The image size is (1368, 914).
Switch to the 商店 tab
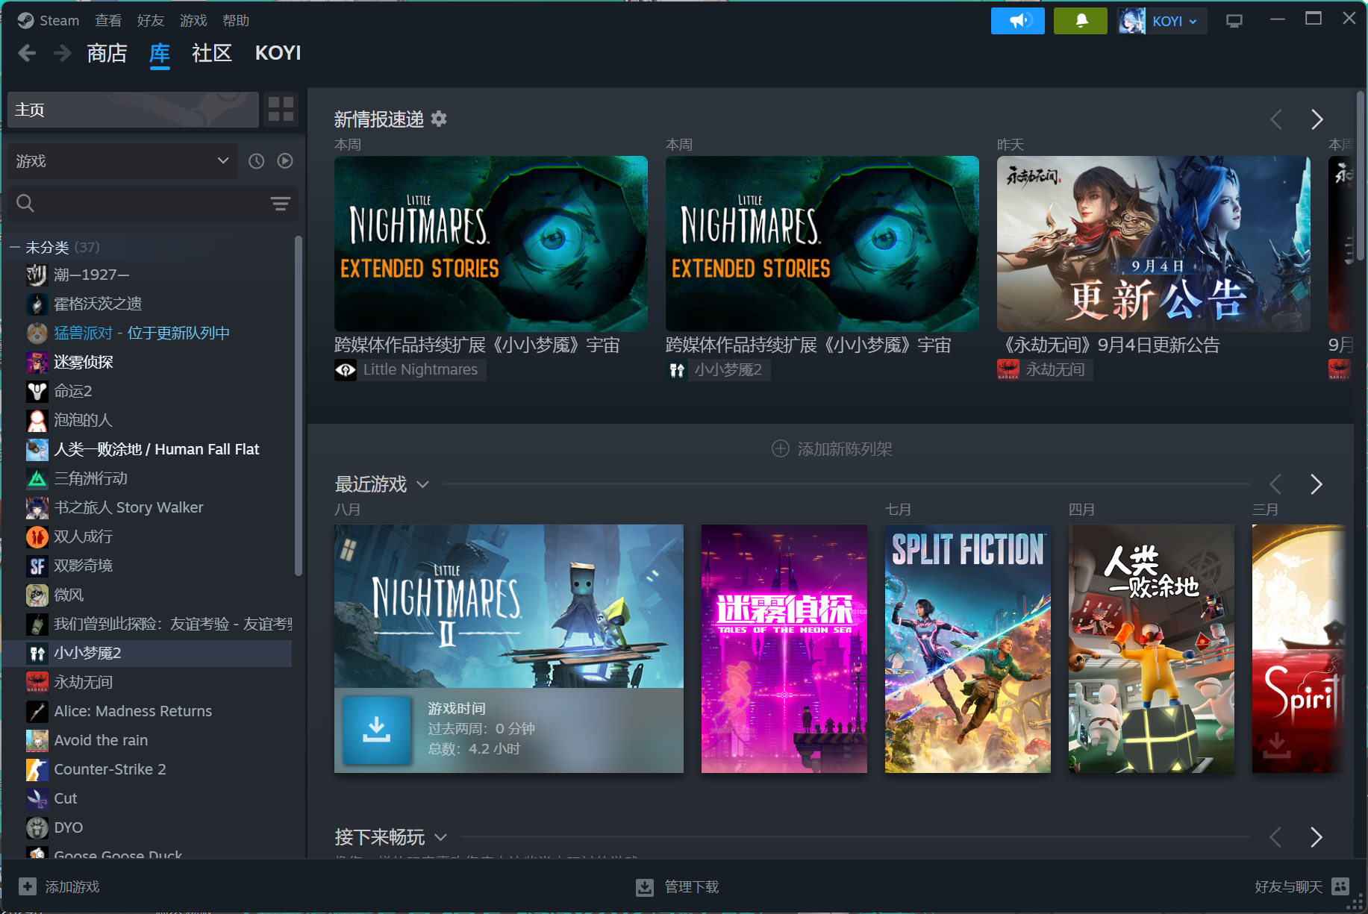107,52
